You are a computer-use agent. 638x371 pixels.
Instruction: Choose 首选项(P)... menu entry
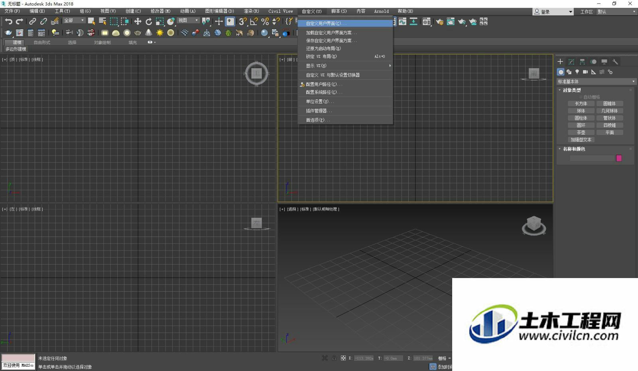(x=345, y=120)
